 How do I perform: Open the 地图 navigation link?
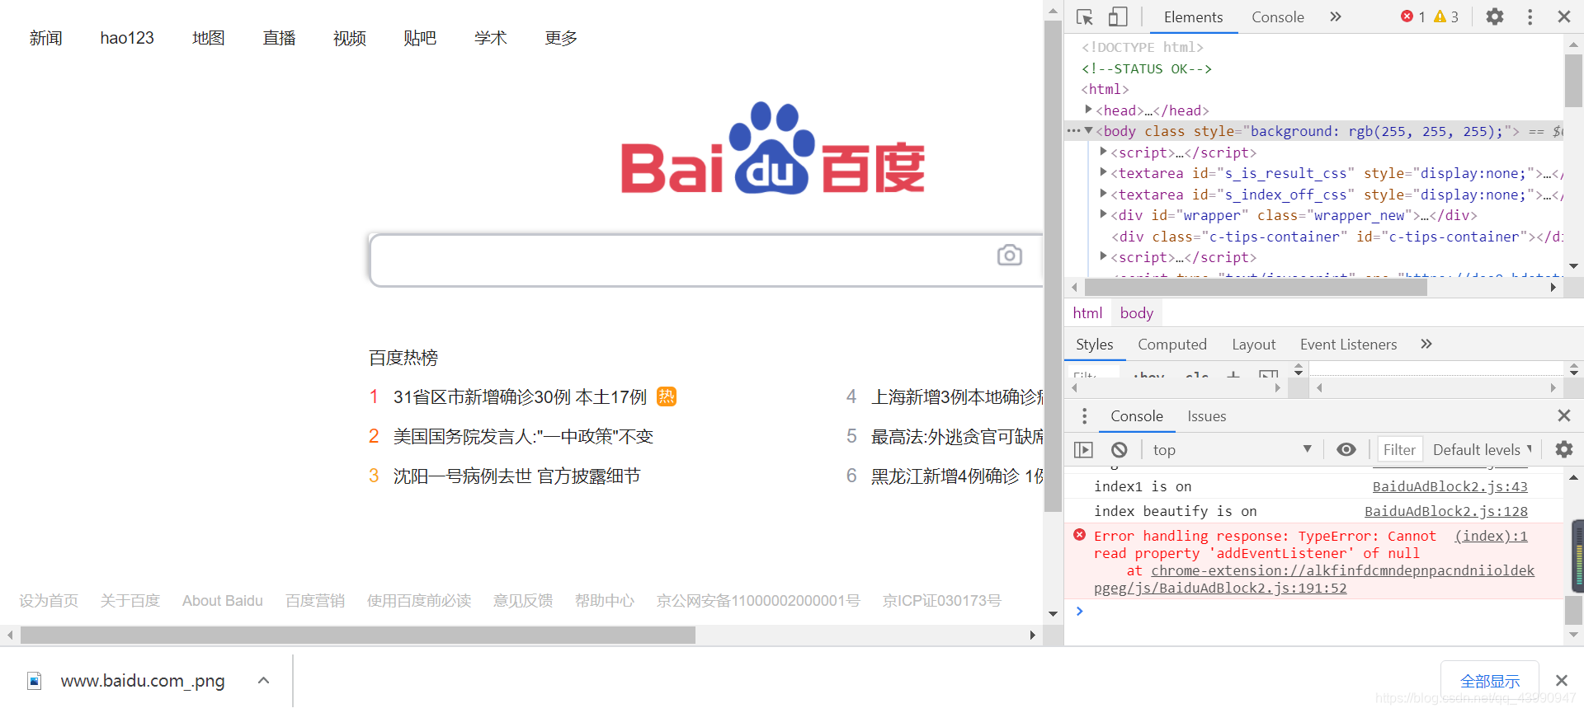click(x=208, y=38)
